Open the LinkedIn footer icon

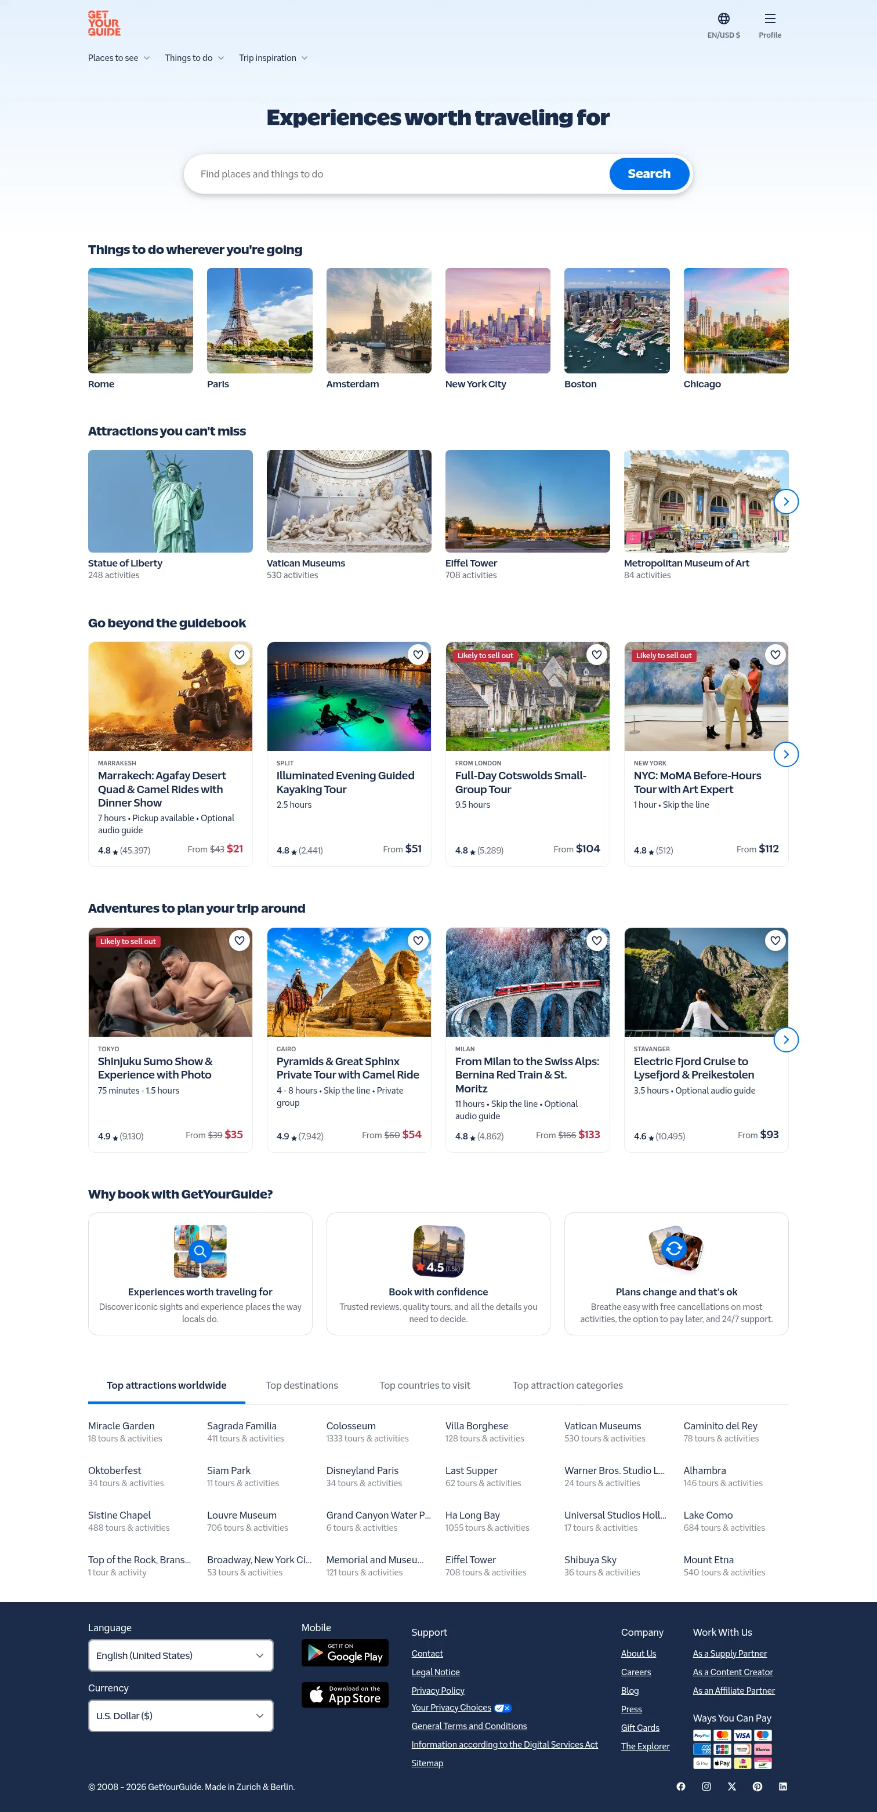tap(782, 1786)
